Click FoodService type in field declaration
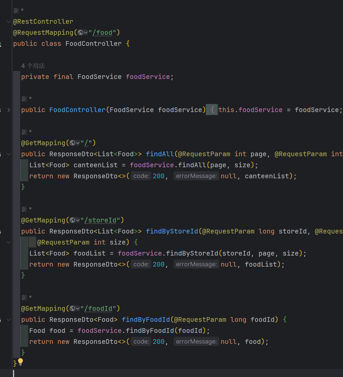 100,77
